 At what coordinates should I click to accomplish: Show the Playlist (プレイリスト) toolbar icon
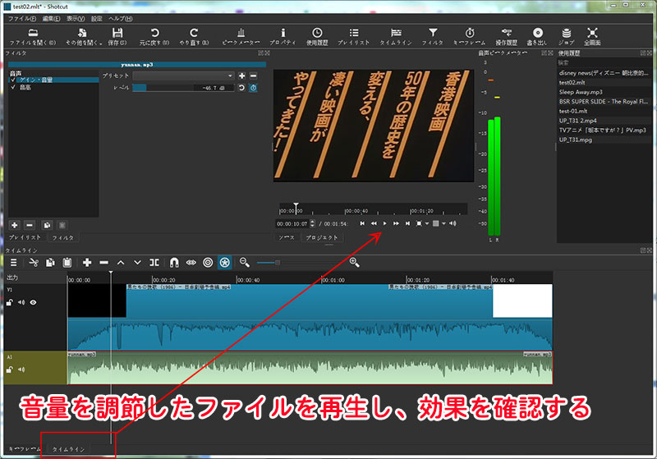click(354, 33)
